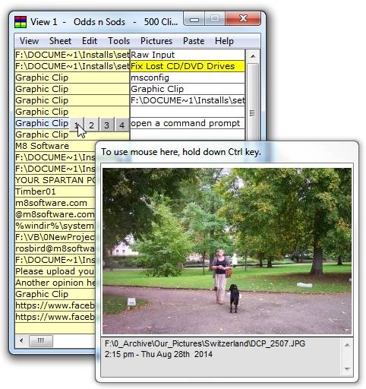366x389 pixels.
Task: Click the horizontal scrollbar thumb
Action: pyautogui.click(x=41, y=341)
